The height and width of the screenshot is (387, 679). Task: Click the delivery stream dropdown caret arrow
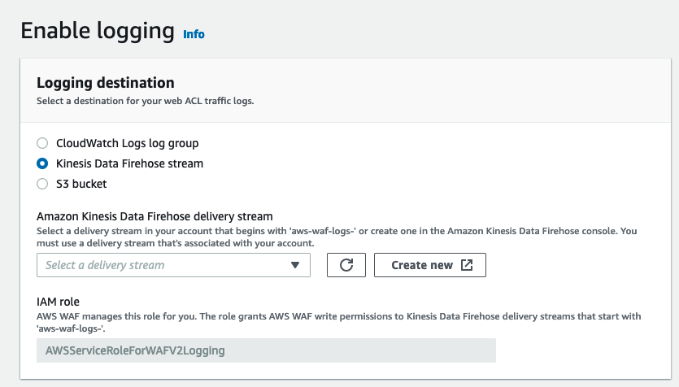pyautogui.click(x=295, y=265)
